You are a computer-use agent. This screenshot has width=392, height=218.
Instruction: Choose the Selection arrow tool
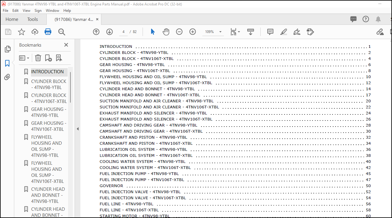point(153,32)
